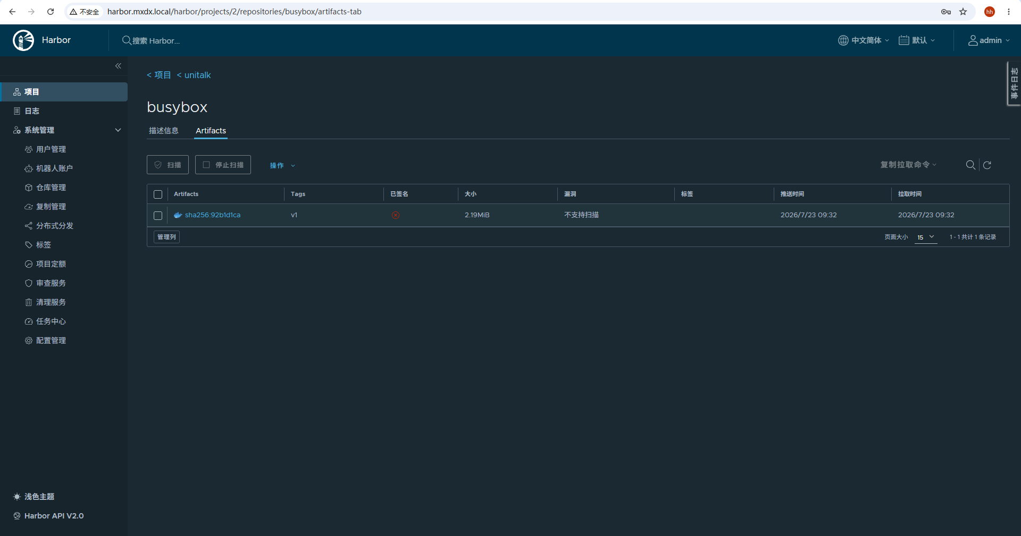Screen dimensions: 1021x536
Task: Click the unsigned red X icon
Action: (396, 215)
